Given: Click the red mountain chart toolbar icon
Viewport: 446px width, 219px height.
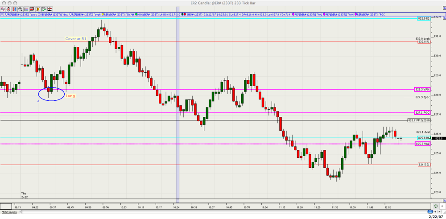Looking at the screenshot, I should 50,9.
